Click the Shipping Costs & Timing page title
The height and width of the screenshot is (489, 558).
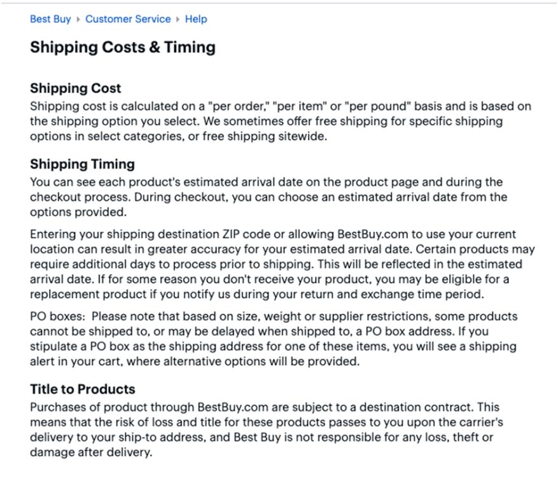click(x=123, y=47)
